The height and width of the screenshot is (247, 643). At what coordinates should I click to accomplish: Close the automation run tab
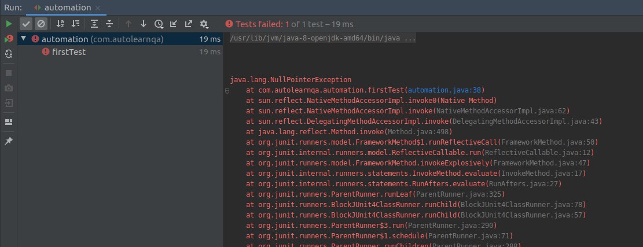tap(98, 8)
